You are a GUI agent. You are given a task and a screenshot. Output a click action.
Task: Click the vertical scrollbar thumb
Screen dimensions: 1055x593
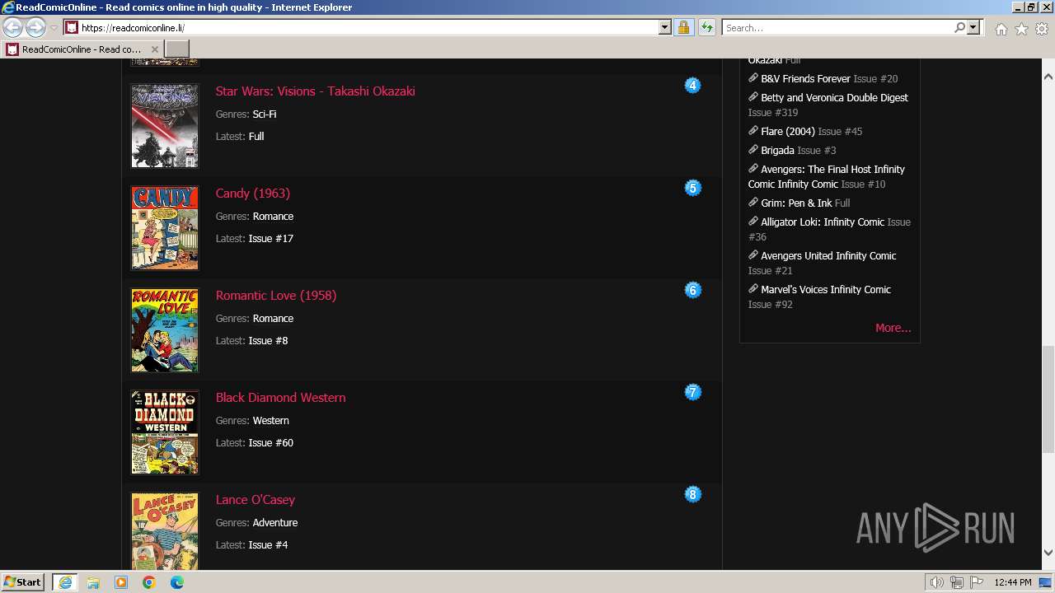click(x=1048, y=399)
